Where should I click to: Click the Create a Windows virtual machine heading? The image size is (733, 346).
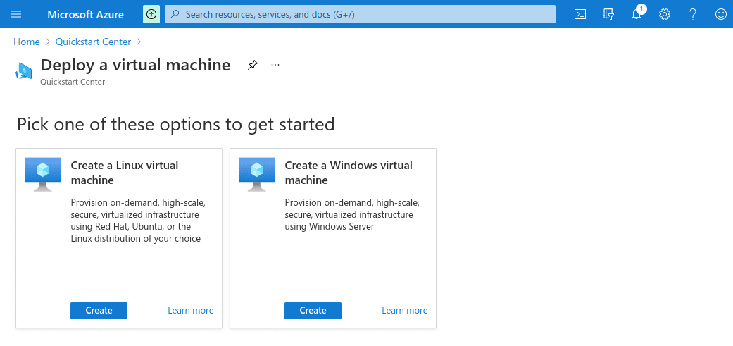(x=349, y=173)
